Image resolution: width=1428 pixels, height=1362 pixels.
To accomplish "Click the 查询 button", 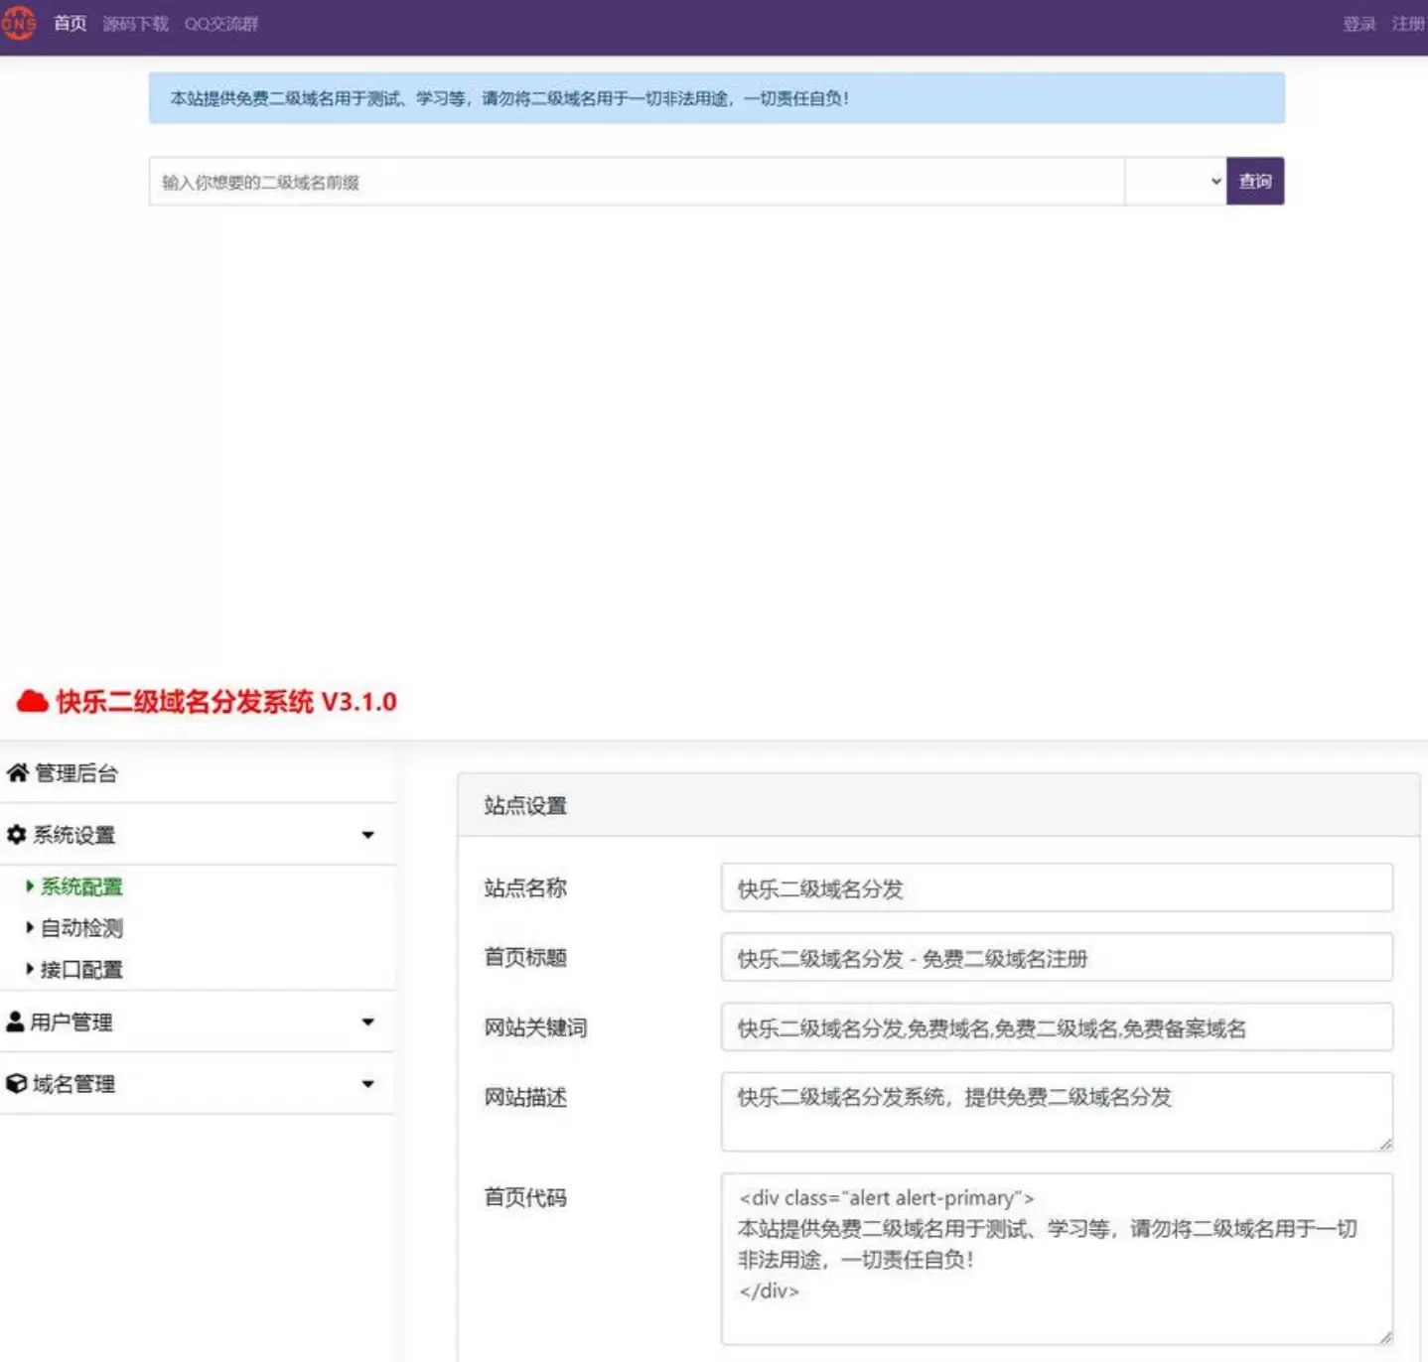I will pyautogui.click(x=1255, y=181).
